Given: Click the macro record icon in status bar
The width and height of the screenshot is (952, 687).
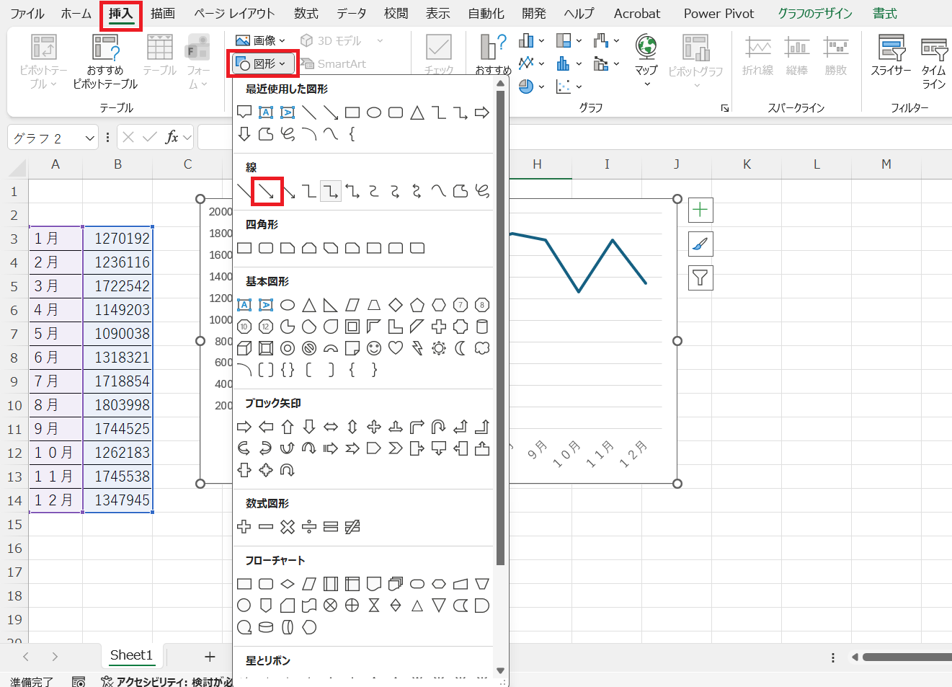Looking at the screenshot, I should pos(79,681).
